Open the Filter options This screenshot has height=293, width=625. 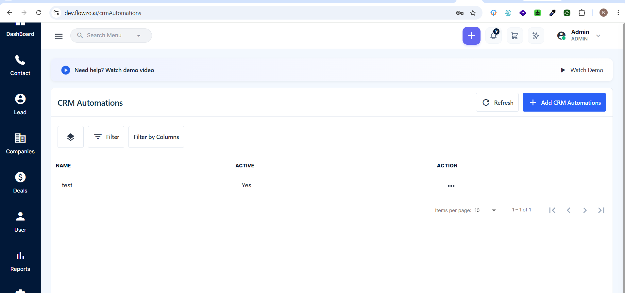pyautogui.click(x=106, y=137)
